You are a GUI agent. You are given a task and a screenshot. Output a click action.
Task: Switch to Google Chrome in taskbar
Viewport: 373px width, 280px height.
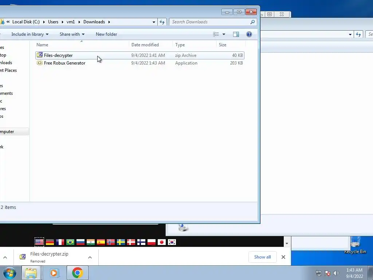tap(77, 273)
